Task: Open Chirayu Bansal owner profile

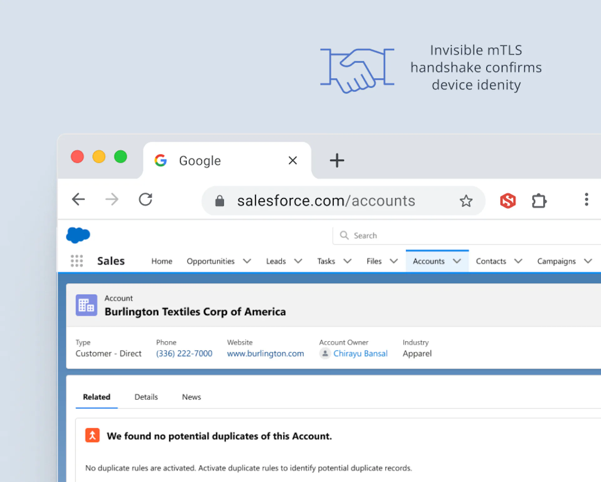Action: (360, 354)
